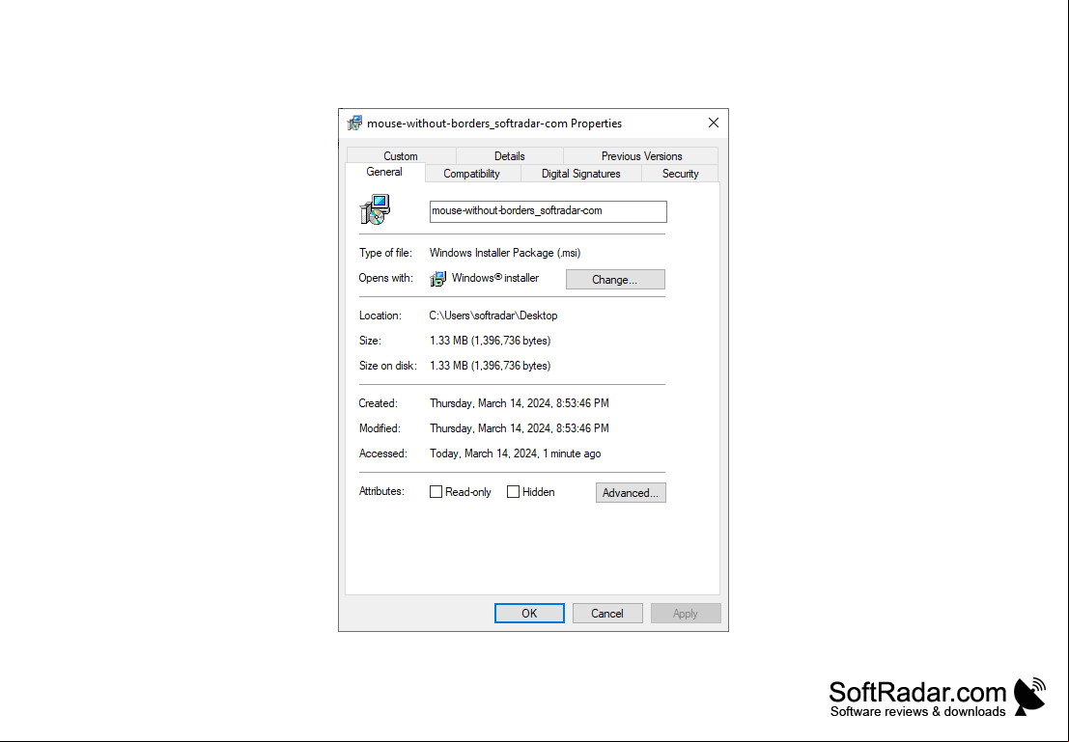Click the Created date value

click(x=520, y=403)
